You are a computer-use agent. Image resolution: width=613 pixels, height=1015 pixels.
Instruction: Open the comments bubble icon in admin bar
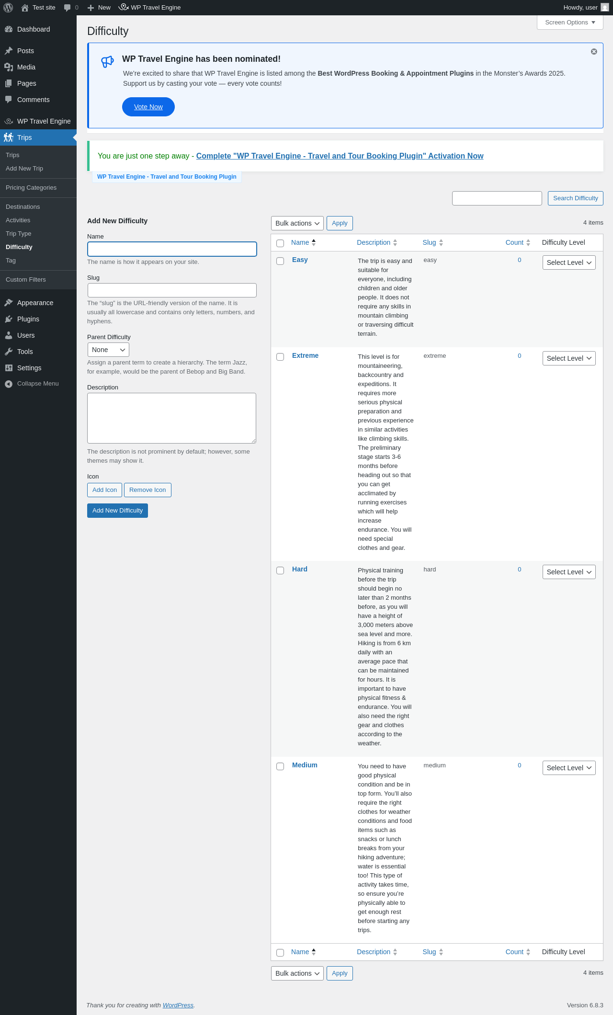(68, 8)
